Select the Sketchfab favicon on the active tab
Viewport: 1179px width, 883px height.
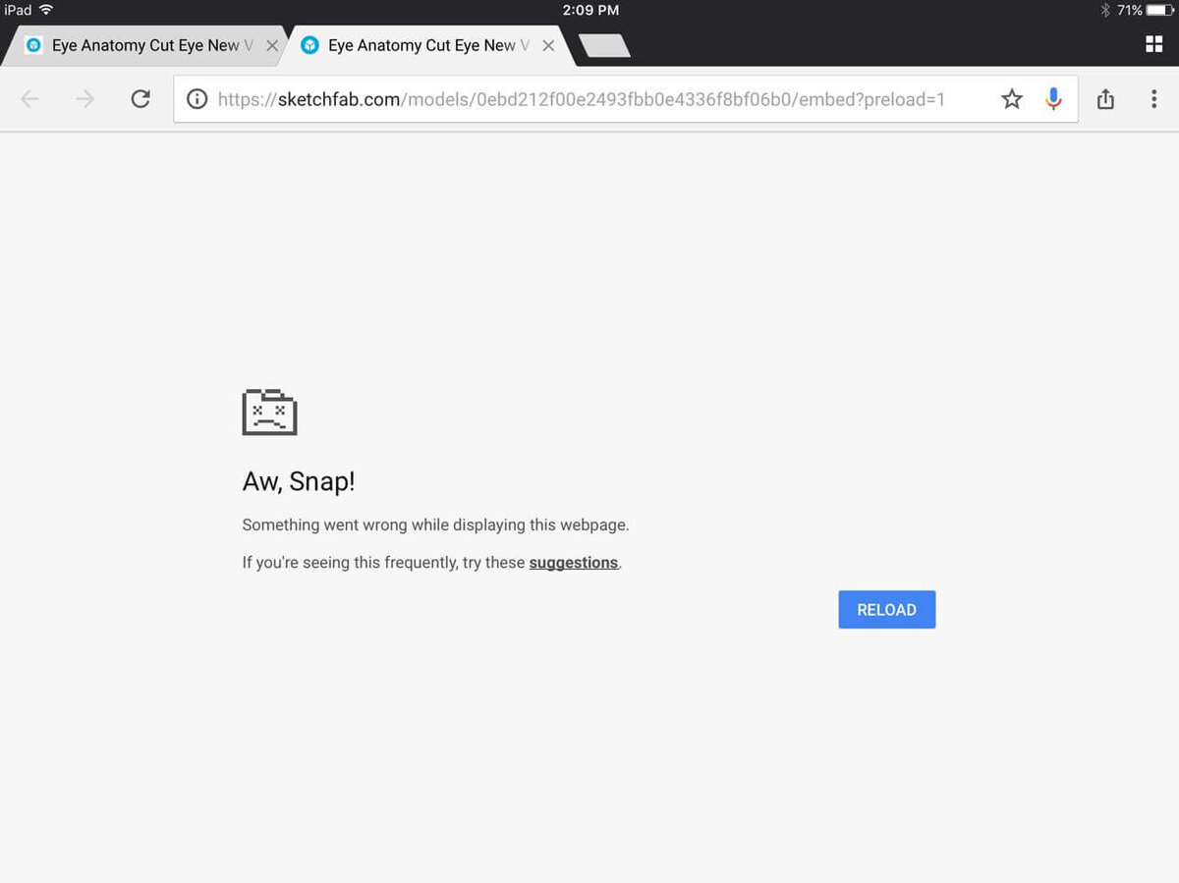click(310, 45)
